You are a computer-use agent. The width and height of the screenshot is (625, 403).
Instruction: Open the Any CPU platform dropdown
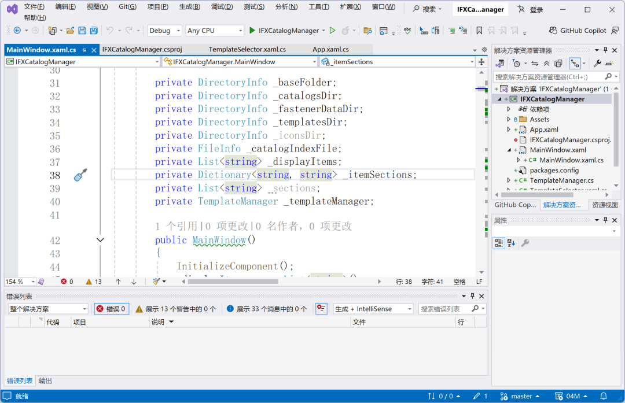point(214,30)
